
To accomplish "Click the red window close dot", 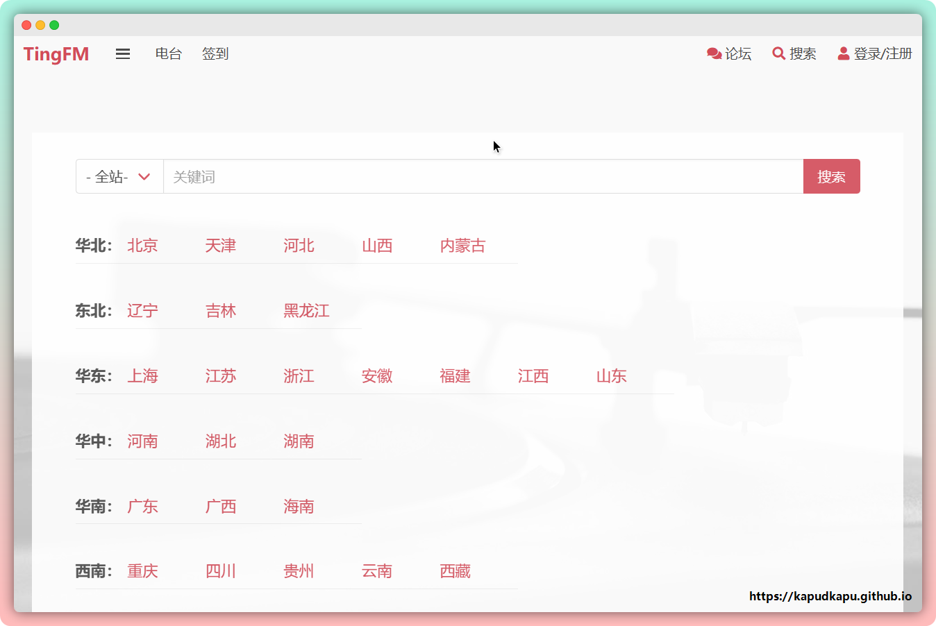I will pos(26,25).
